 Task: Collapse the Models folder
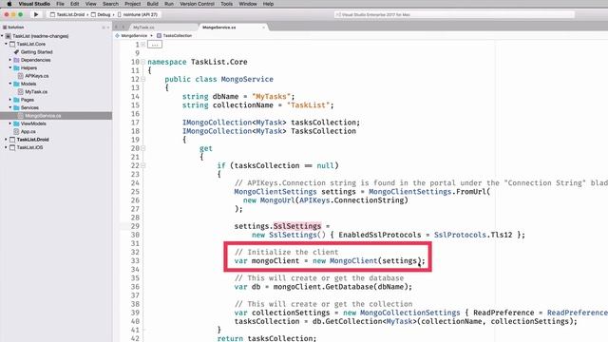10,84
